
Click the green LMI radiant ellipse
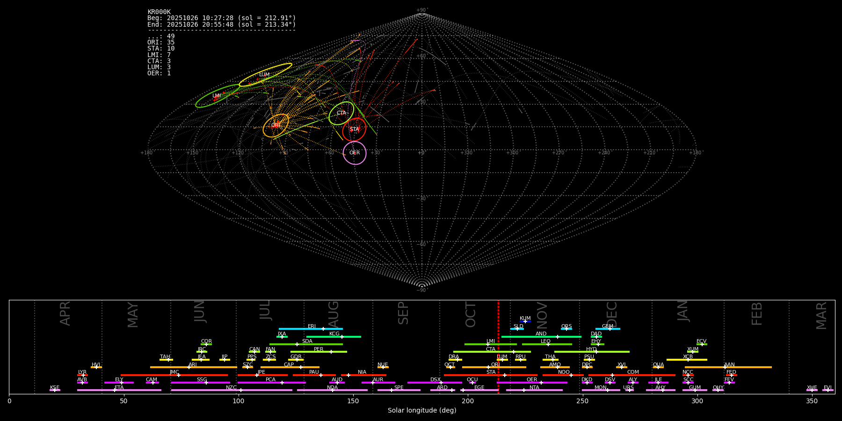218,96
